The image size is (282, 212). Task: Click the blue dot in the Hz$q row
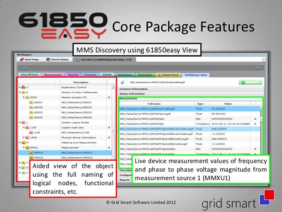pos(255,119)
